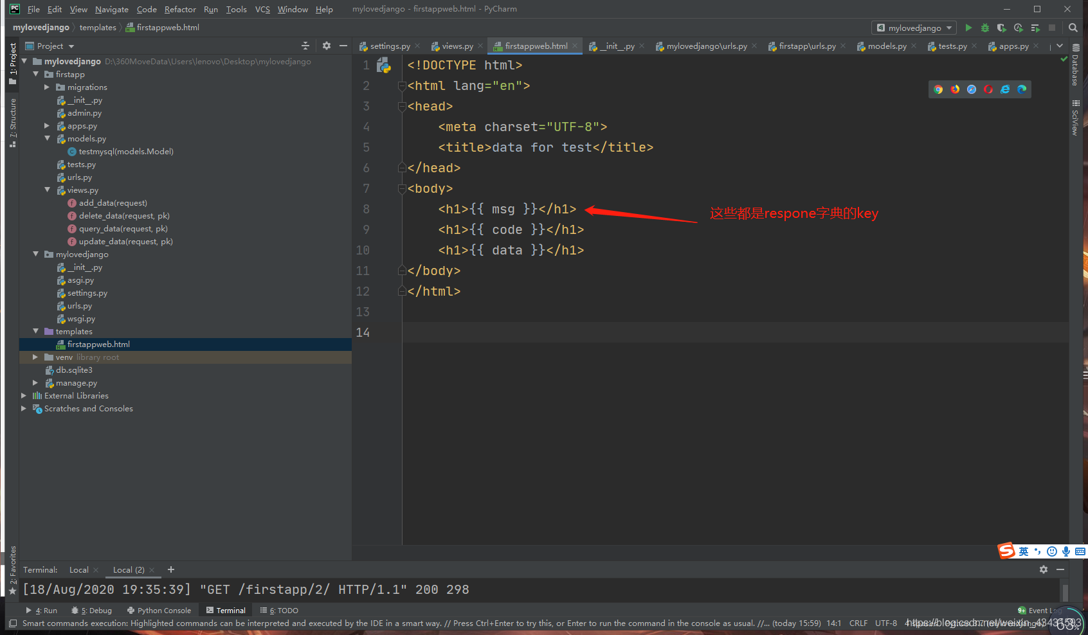This screenshot has height=635, width=1088.
Task: Open mylovedjango run configuration dropdown
Action: pos(914,28)
